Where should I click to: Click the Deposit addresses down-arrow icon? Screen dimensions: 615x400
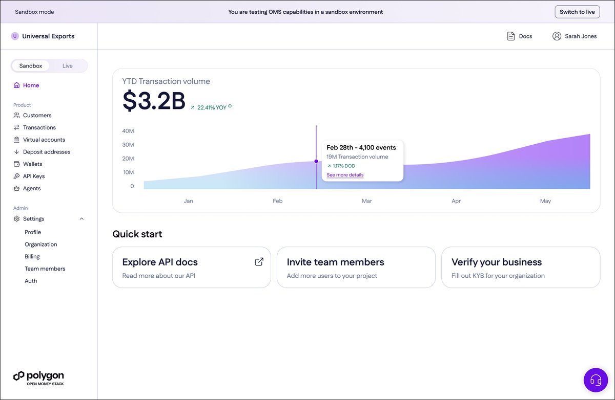pyautogui.click(x=16, y=152)
